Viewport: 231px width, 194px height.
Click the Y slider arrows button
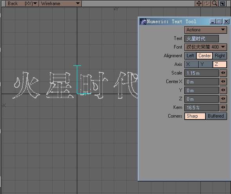click(x=223, y=90)
